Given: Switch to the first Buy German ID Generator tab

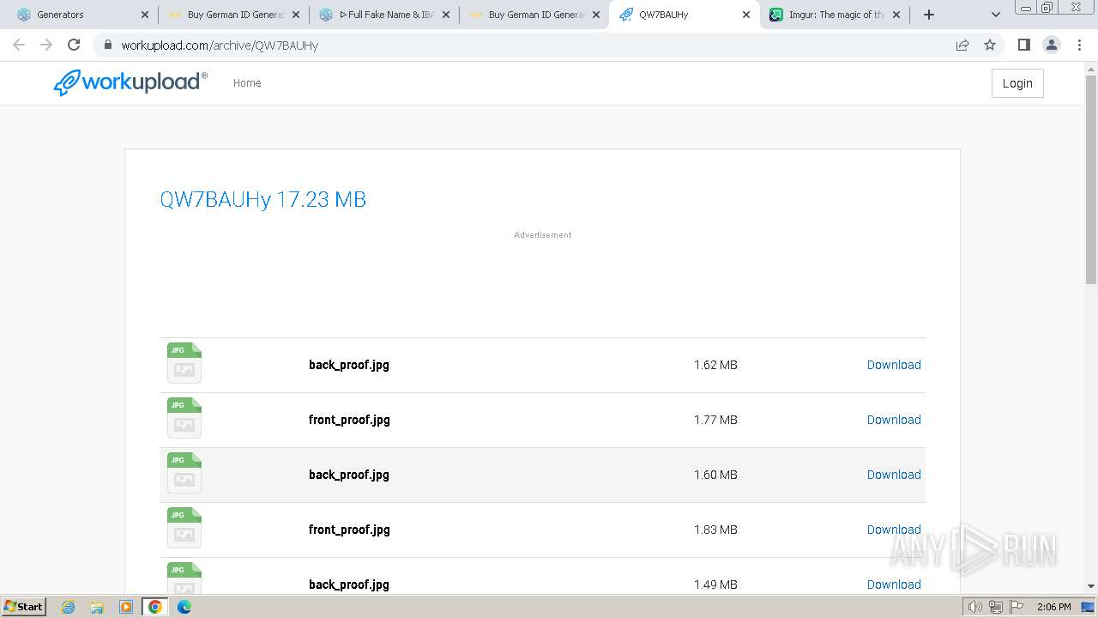Looking at the screenshot, I should (233, 15).
